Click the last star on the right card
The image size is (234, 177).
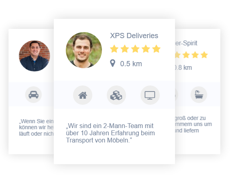point(204,55)
